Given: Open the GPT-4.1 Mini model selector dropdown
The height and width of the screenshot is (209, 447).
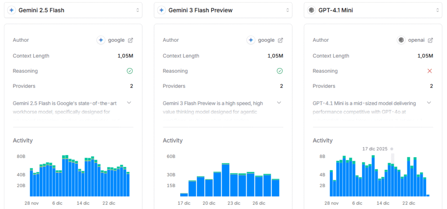Looking at the screenshot, I should (373, 10).
